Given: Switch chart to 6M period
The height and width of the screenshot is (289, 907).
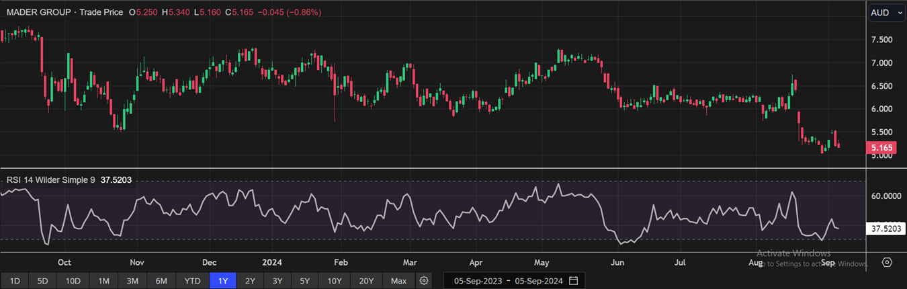Looking at the screenshot, I should [x=161, y=280].
